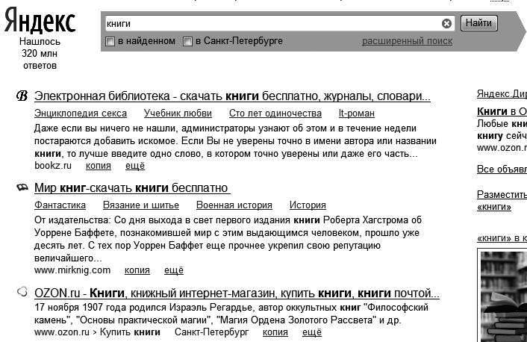
Task: Open the 'Военная история' sublink
Action: [234, 205]
